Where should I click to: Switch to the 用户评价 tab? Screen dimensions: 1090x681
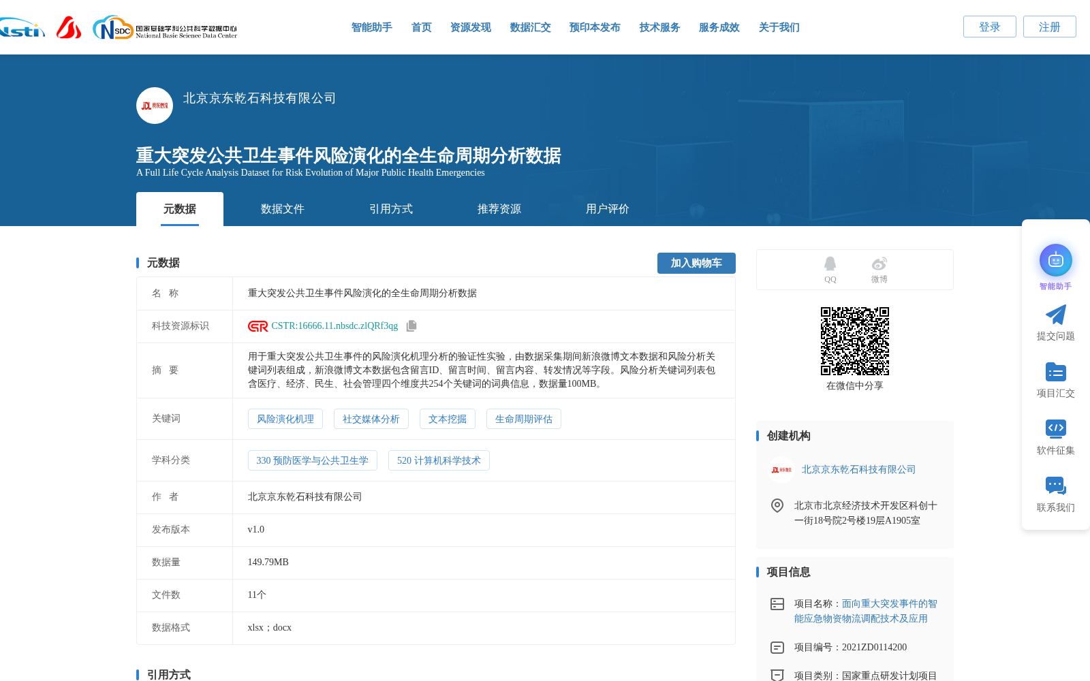(608, 209)
